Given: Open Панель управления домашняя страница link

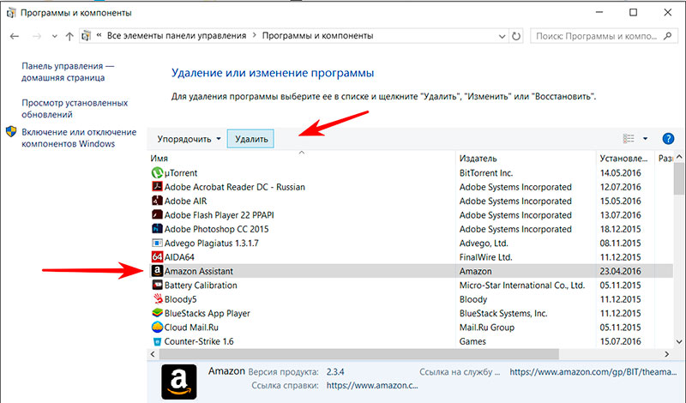Looking at the screenshot, I should point(68,72).
